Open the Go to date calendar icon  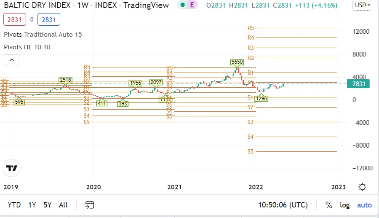coord(89,205)
